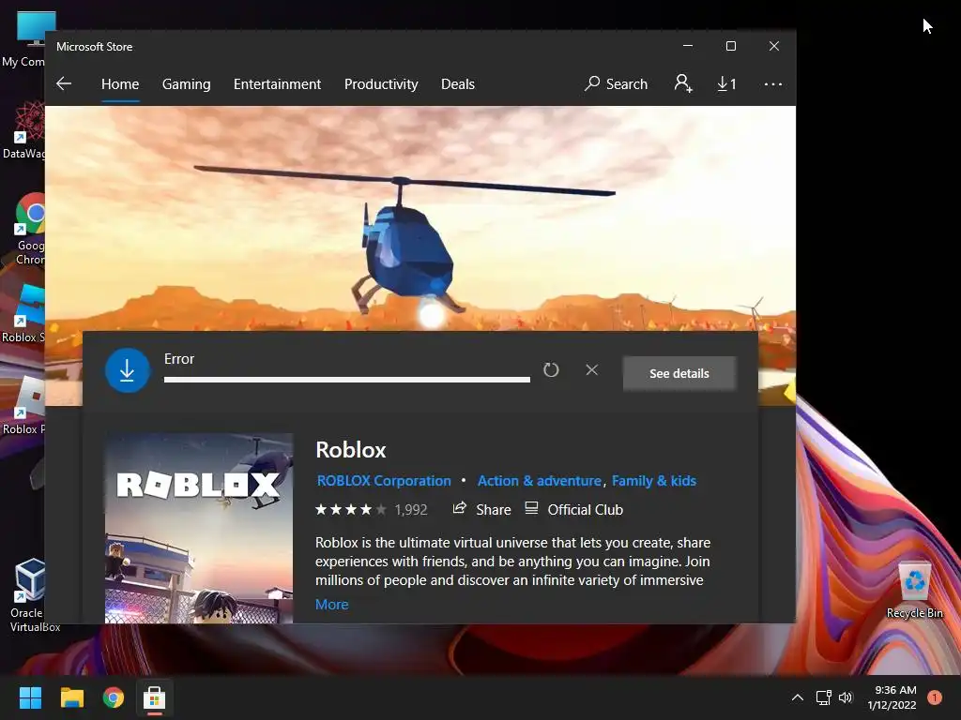Image resolution: width=961 pixels, height=720 pixels.
Task: Select the Roblox Player desktop shortcut
Action: click(x=24, y=405)
